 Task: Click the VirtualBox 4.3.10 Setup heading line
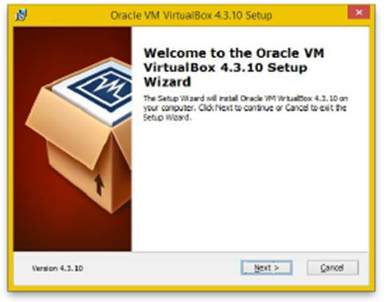tap(225, 68)
